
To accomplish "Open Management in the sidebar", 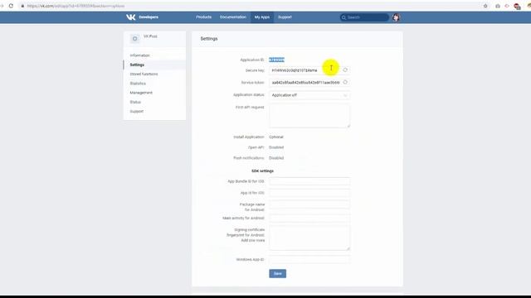I will (141, 92).
